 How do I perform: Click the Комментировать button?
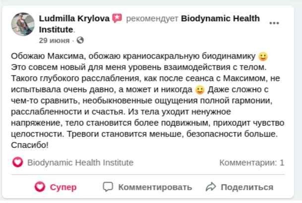coord(147,187)
